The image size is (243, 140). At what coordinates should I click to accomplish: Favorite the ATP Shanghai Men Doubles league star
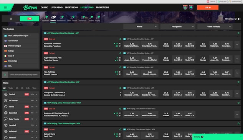tap(238, 82)
